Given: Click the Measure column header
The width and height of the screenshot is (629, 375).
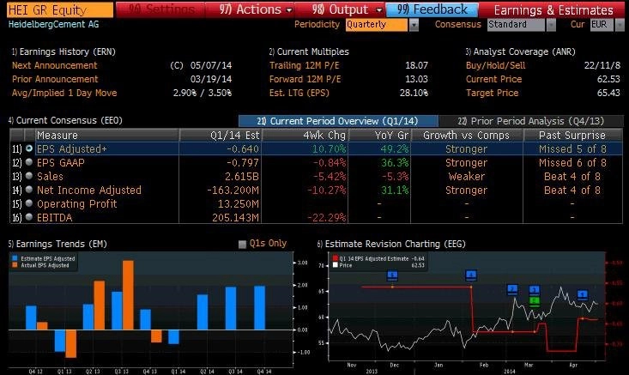Looking at the screenshot, I should click(106, 136).
